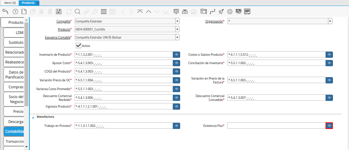Open the Transacciones sidebar tab
This screenshot has height=150, width=349.
(14, 141)
